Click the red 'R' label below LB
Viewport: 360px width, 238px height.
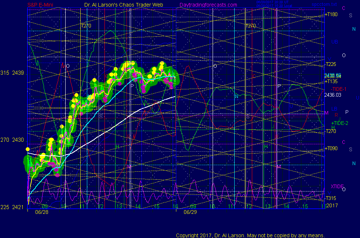click(336, 115)
